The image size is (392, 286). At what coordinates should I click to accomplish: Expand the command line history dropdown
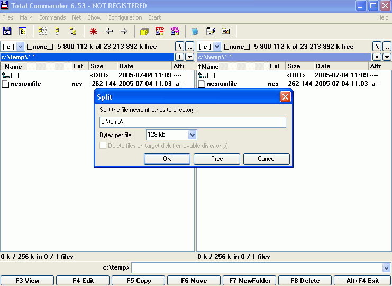pos(386,268)
